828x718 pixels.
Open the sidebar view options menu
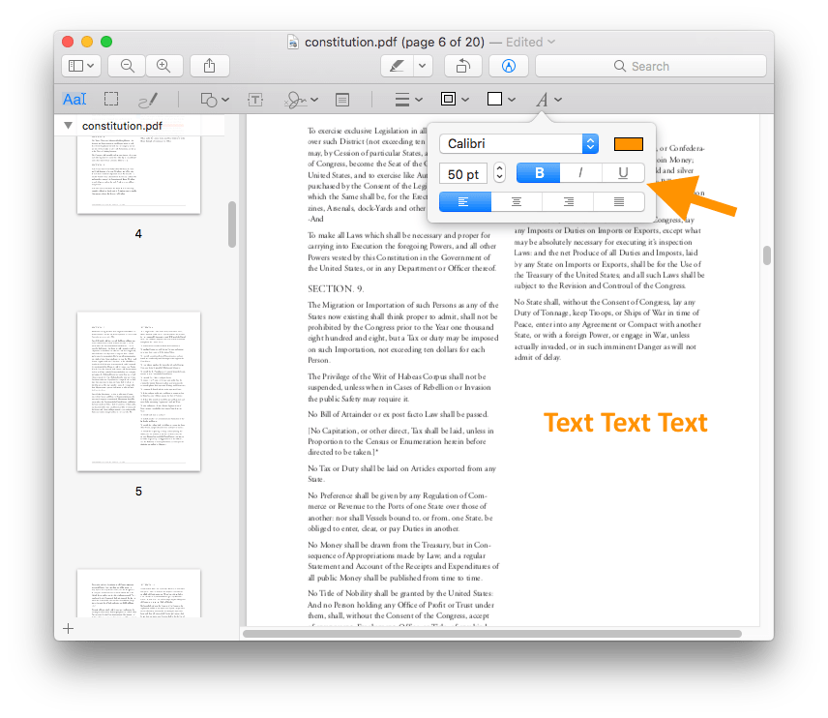(x=81, y=66)
